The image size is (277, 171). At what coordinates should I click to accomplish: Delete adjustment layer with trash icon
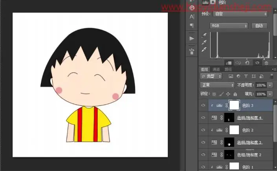tap(266, 63)
